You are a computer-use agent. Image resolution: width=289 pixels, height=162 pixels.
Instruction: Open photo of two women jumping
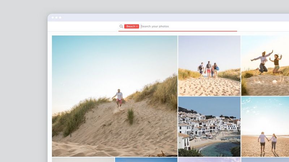click(x=265, y=66)
